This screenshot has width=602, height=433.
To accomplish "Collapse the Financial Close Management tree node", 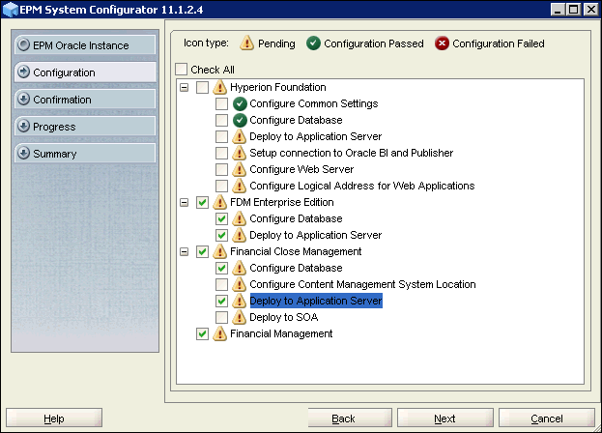I will point(185,252).
